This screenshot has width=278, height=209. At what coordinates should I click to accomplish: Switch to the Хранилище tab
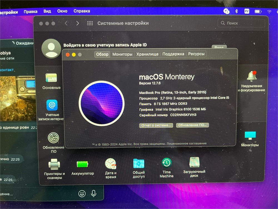[147, 54]
